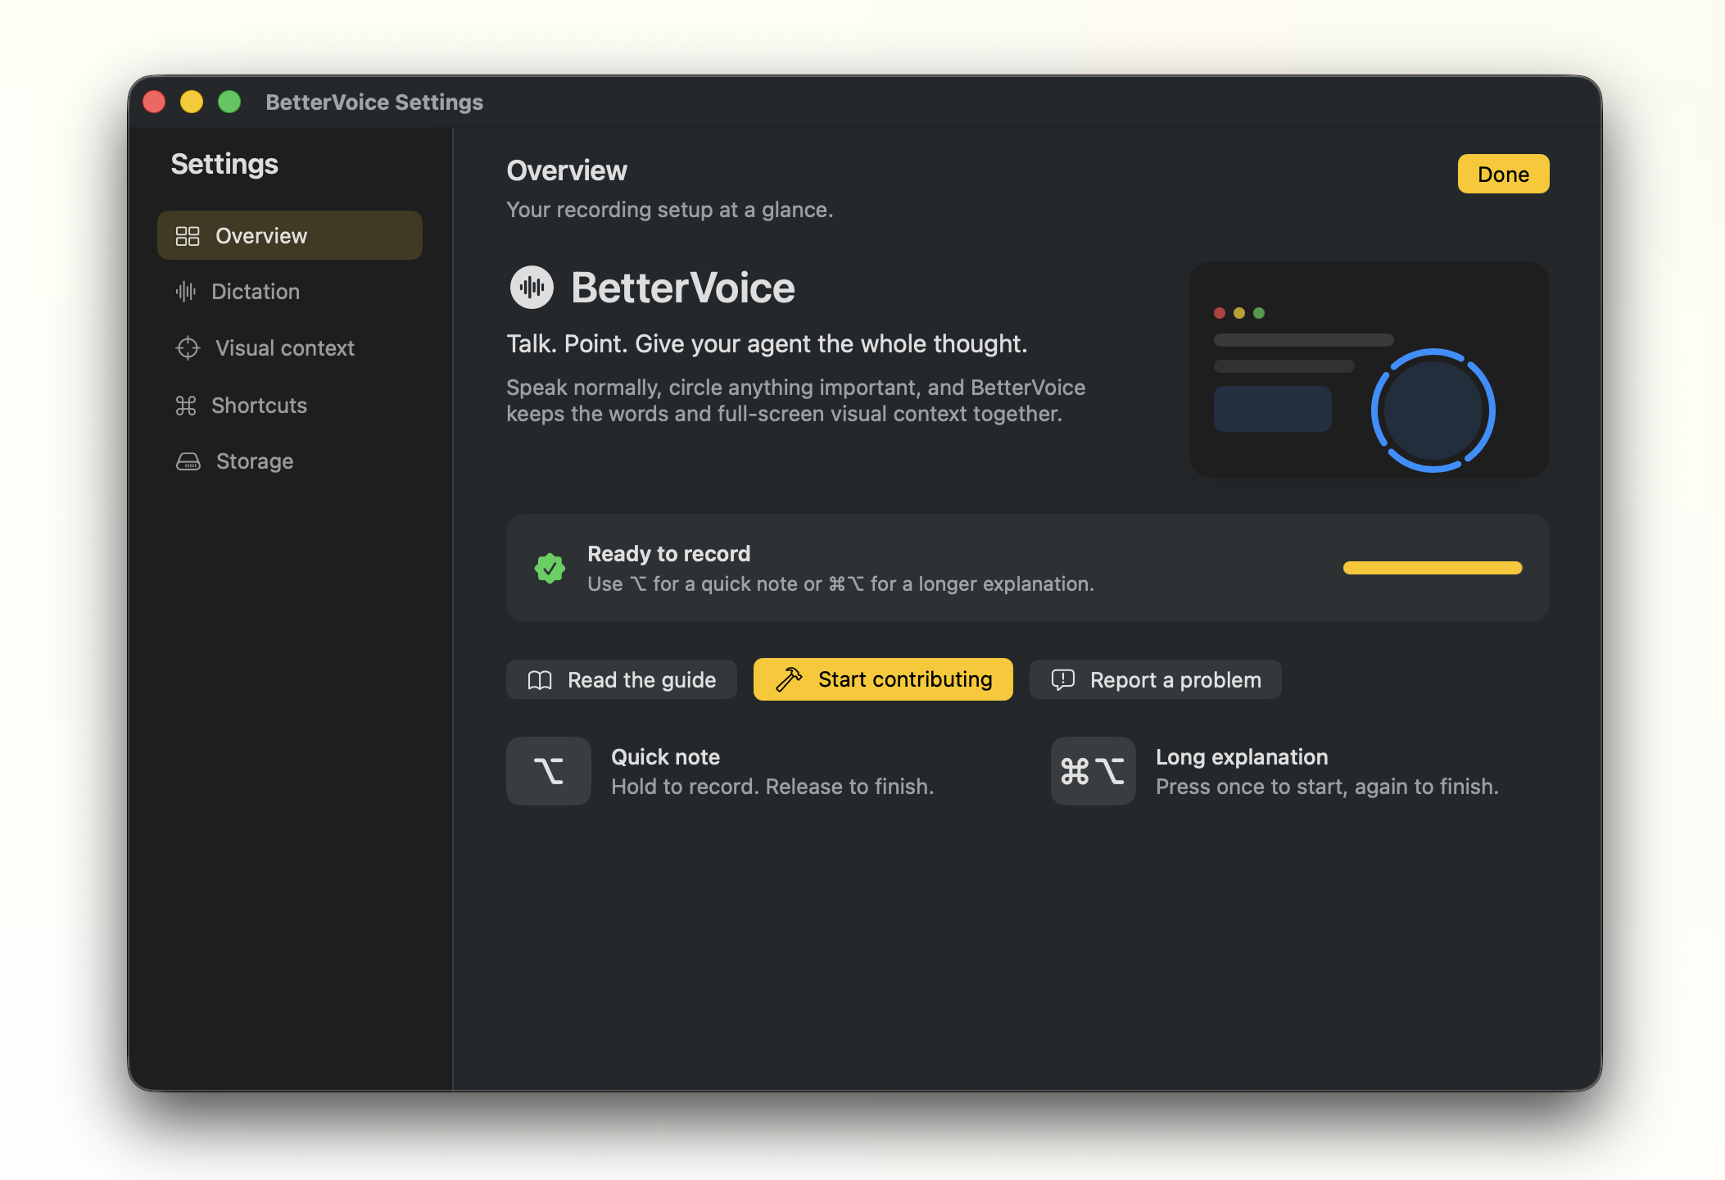Click the Command-Option Long explanation tile

pos(1093,771)
